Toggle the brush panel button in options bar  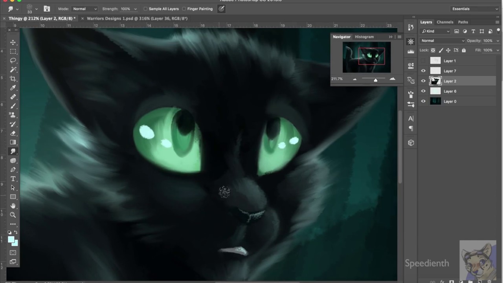pyautogui.click(x=47, y=9)
